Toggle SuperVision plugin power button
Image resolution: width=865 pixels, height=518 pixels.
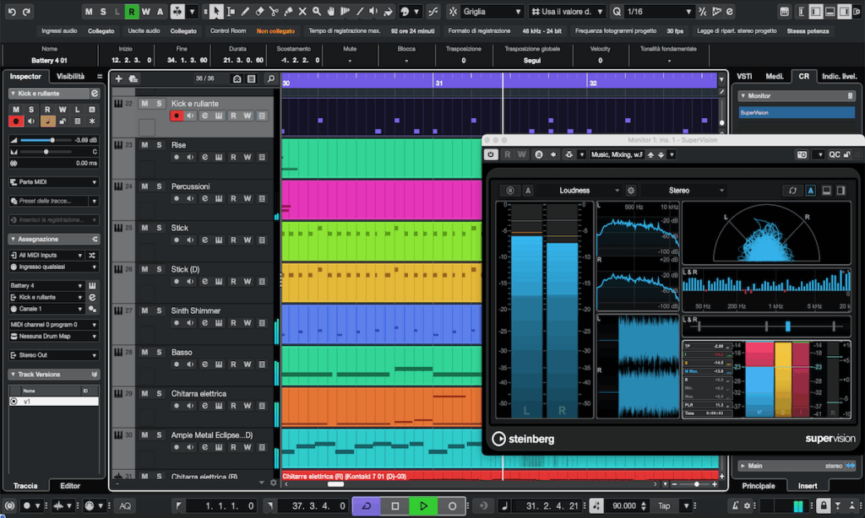click(491, 155)
